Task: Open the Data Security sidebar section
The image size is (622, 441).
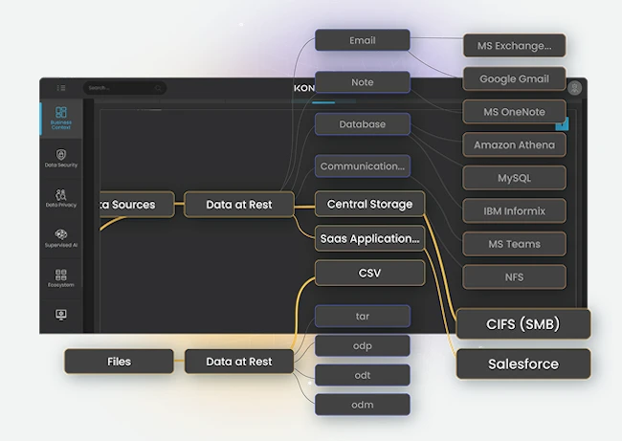Action: tap(60, 159)
